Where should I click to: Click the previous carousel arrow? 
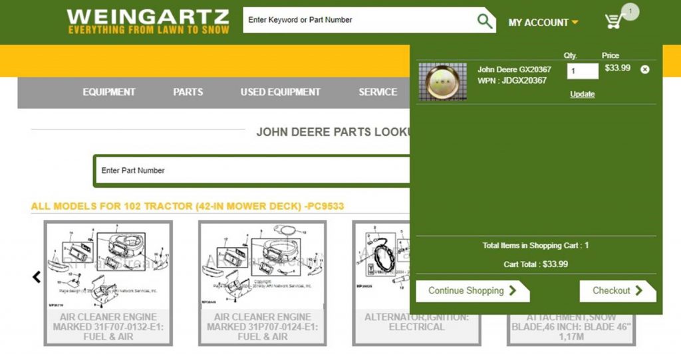(37, 277)
